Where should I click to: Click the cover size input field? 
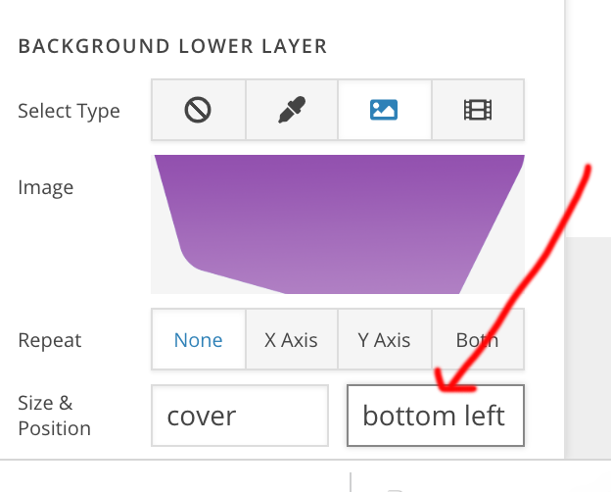click(x=240, y=416)
